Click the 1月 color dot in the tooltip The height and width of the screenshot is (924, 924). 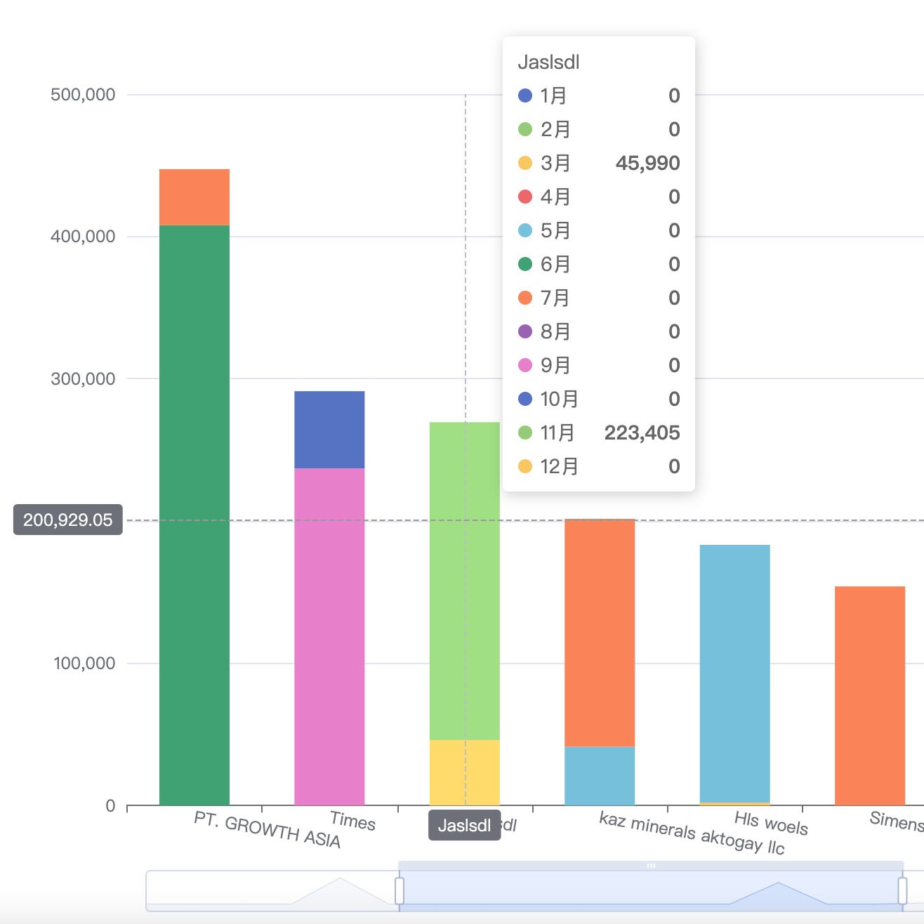tap(525, 95)
